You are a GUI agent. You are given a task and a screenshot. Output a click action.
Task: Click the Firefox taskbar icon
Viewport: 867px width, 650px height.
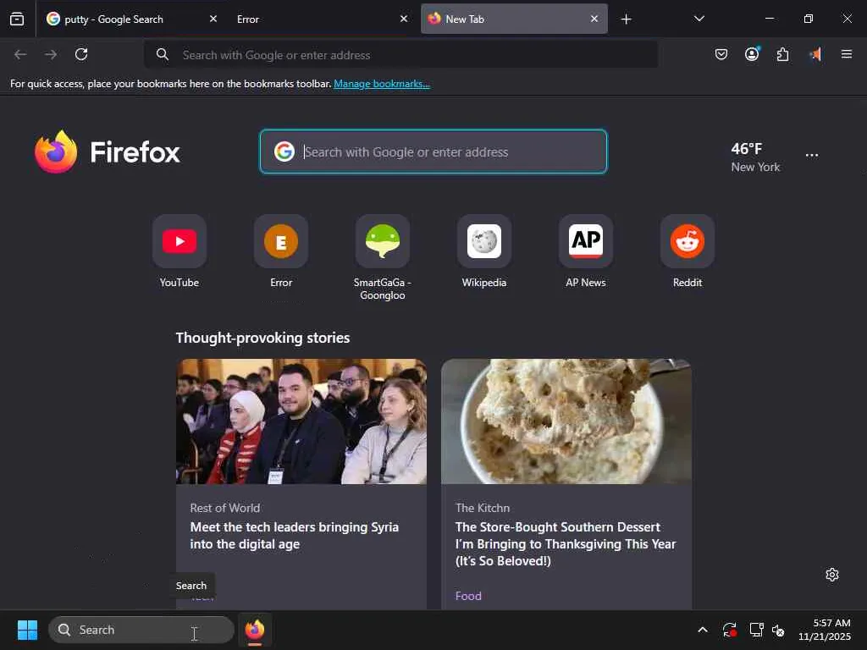(255, 630)
